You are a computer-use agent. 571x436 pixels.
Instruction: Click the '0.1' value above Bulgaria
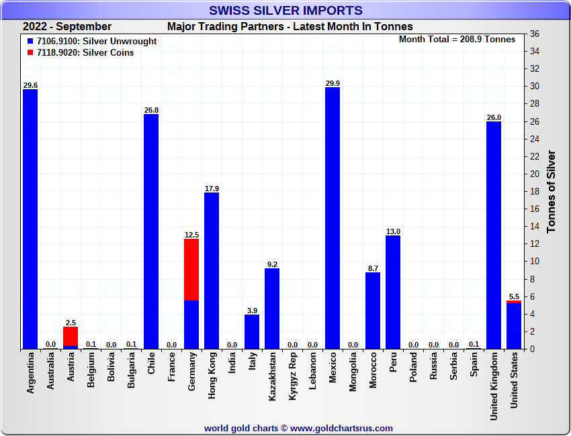coord(131,344)
